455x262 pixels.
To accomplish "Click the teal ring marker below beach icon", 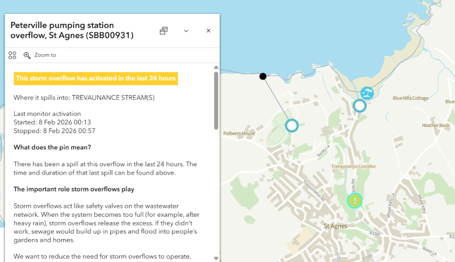I will click(359, 106).
